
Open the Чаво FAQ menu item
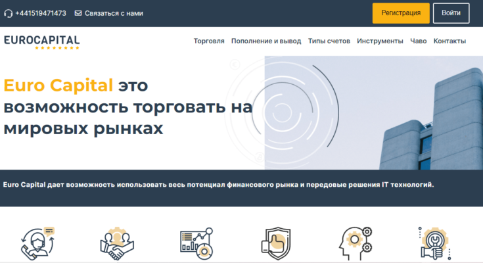click(x=419, y=41)
